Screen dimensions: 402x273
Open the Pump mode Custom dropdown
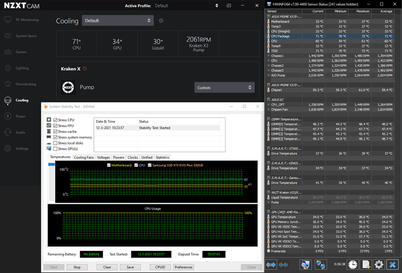point(224,87)
